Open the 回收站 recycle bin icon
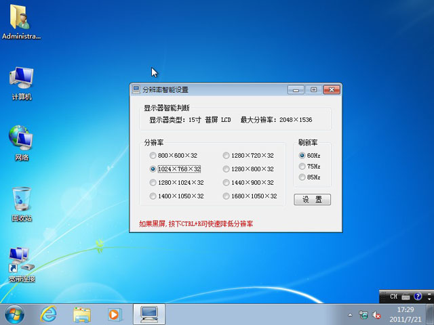The width and height of the screenshot is (434, 325). click(x=22, y=204)
